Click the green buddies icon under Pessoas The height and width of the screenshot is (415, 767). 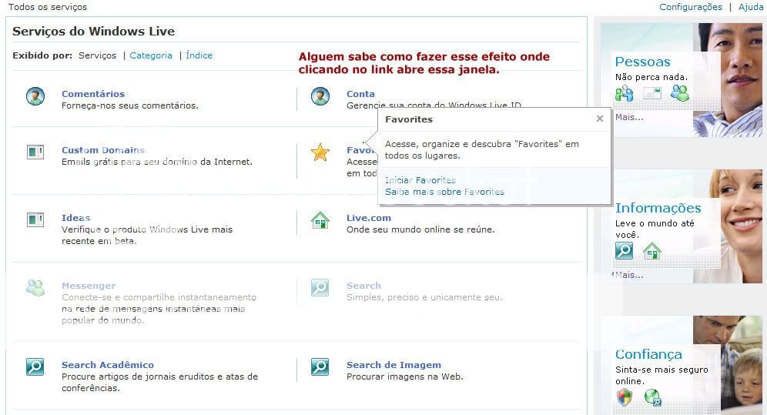680,93
